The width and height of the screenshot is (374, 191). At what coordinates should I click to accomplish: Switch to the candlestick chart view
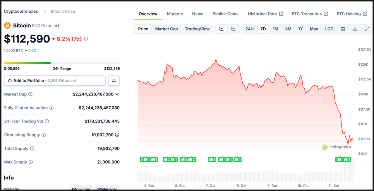233,29
